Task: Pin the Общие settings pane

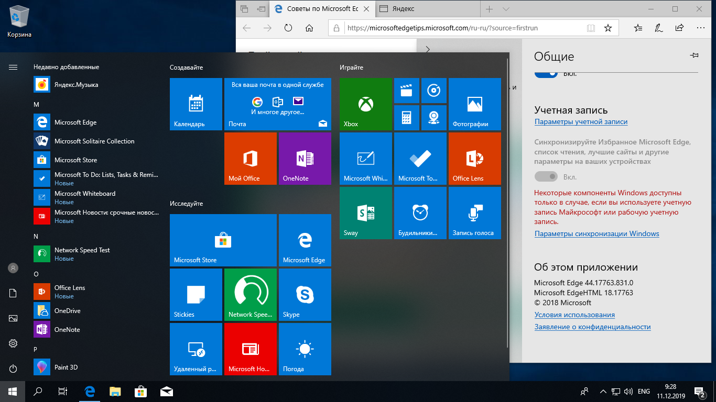Action: (695, 55)
